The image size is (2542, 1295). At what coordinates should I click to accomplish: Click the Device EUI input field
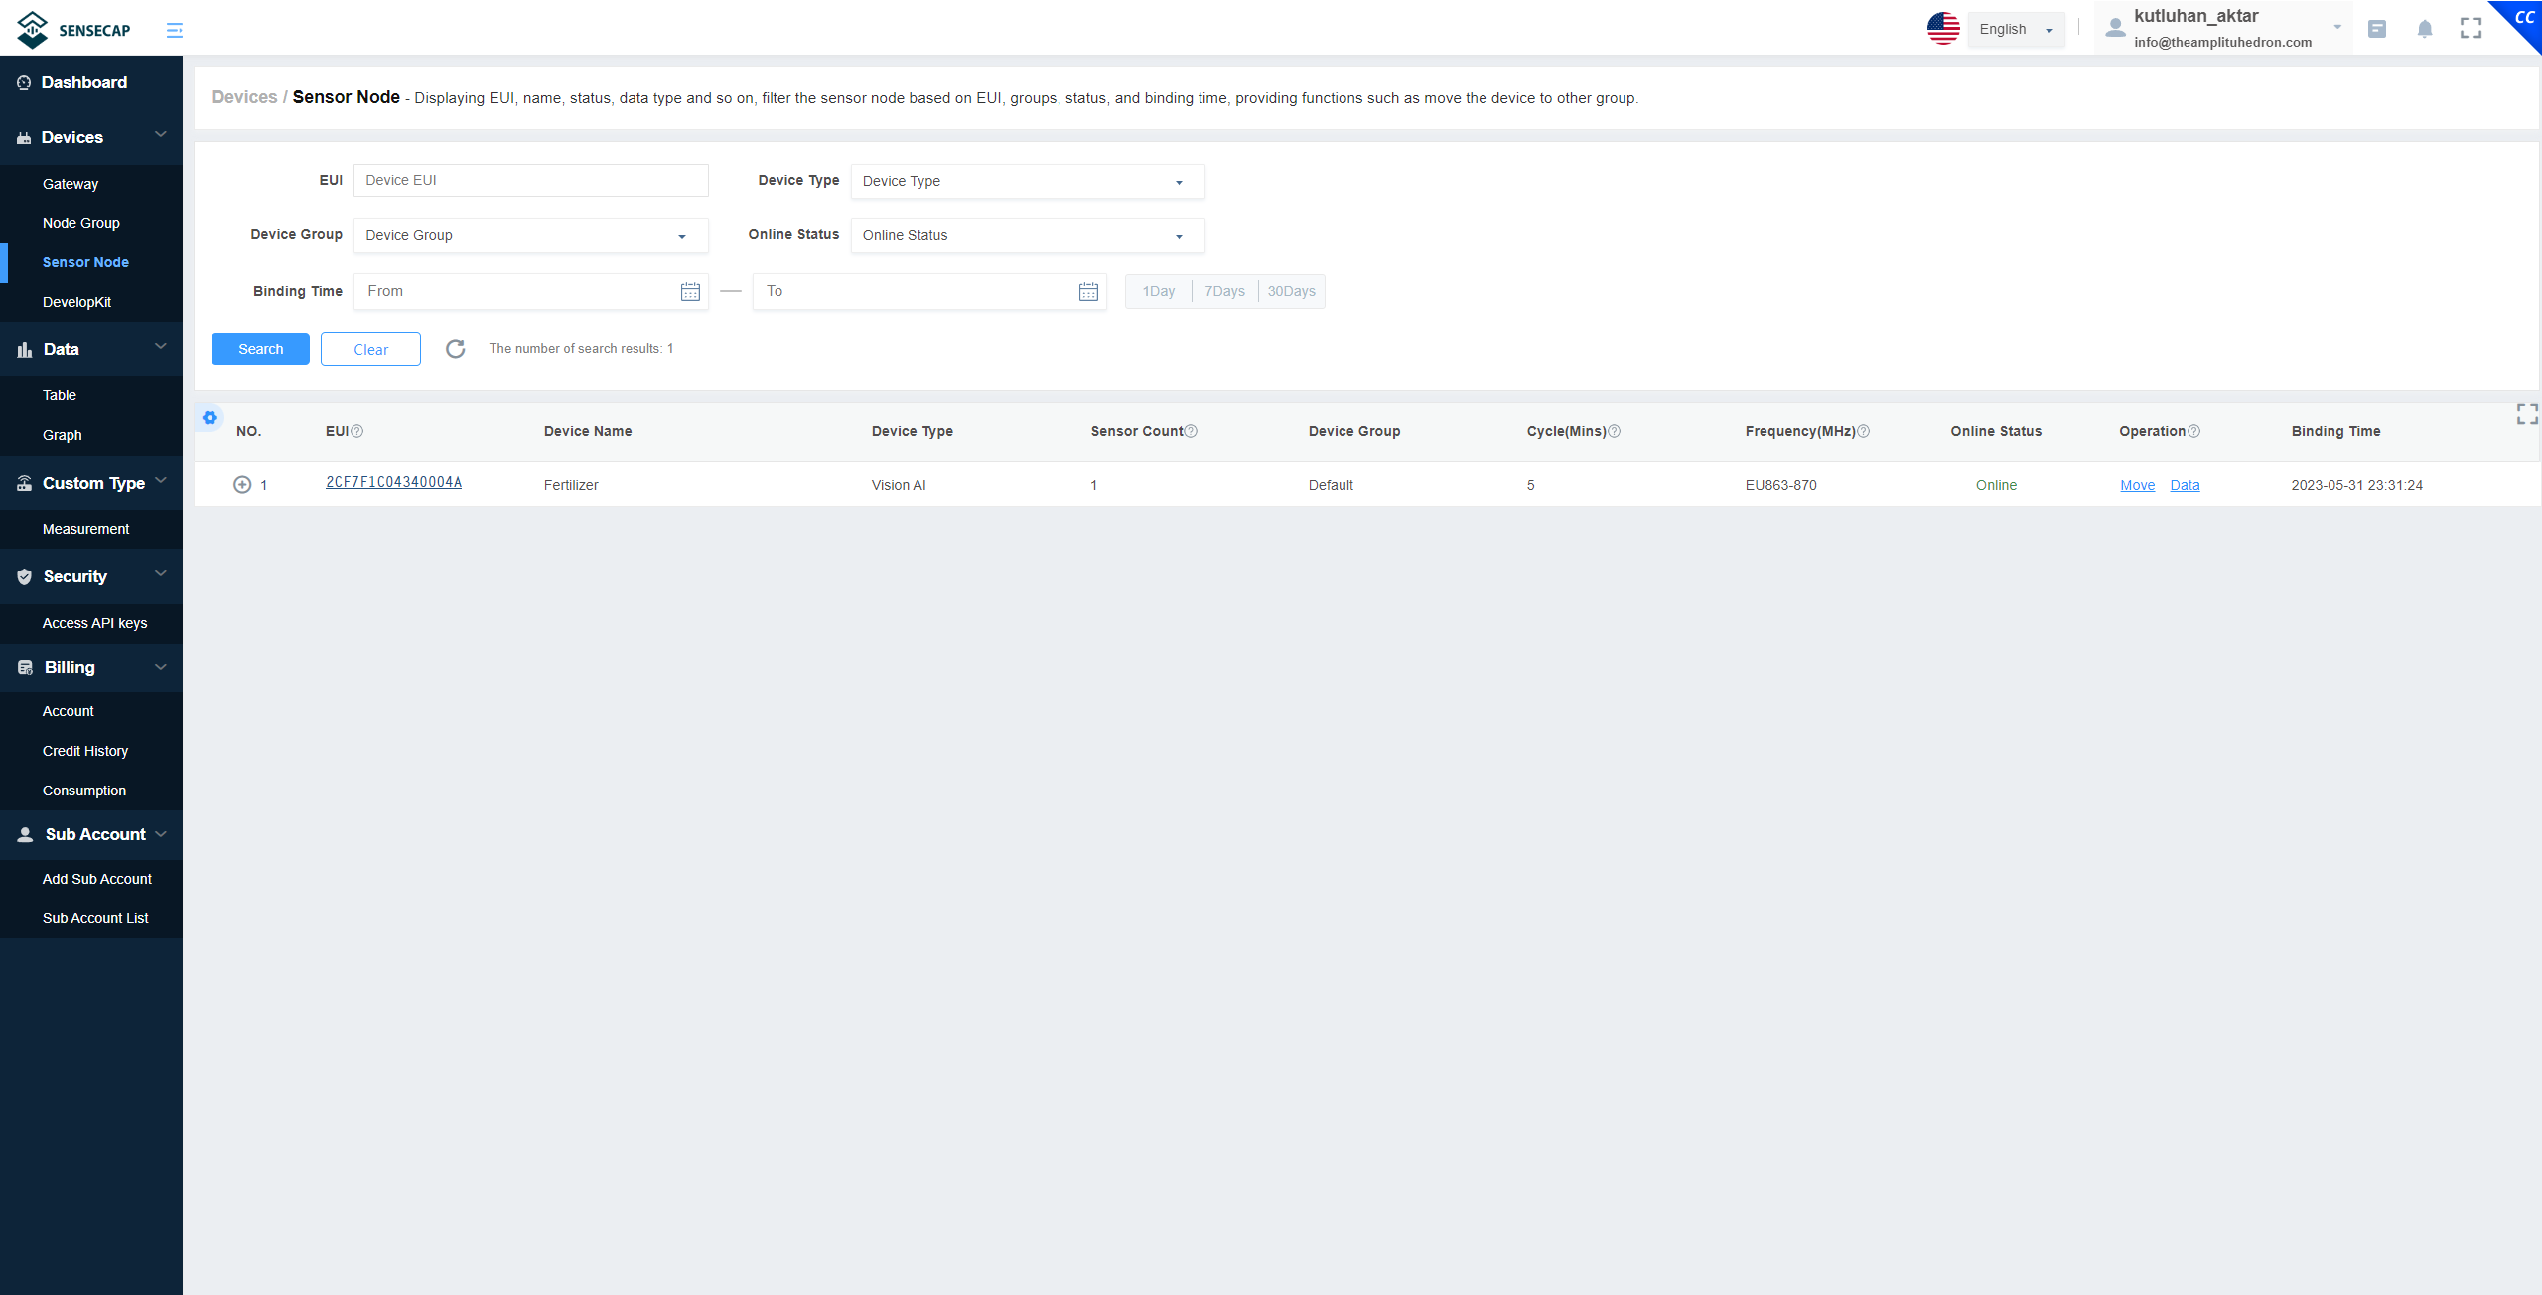[x=530, y=180]
